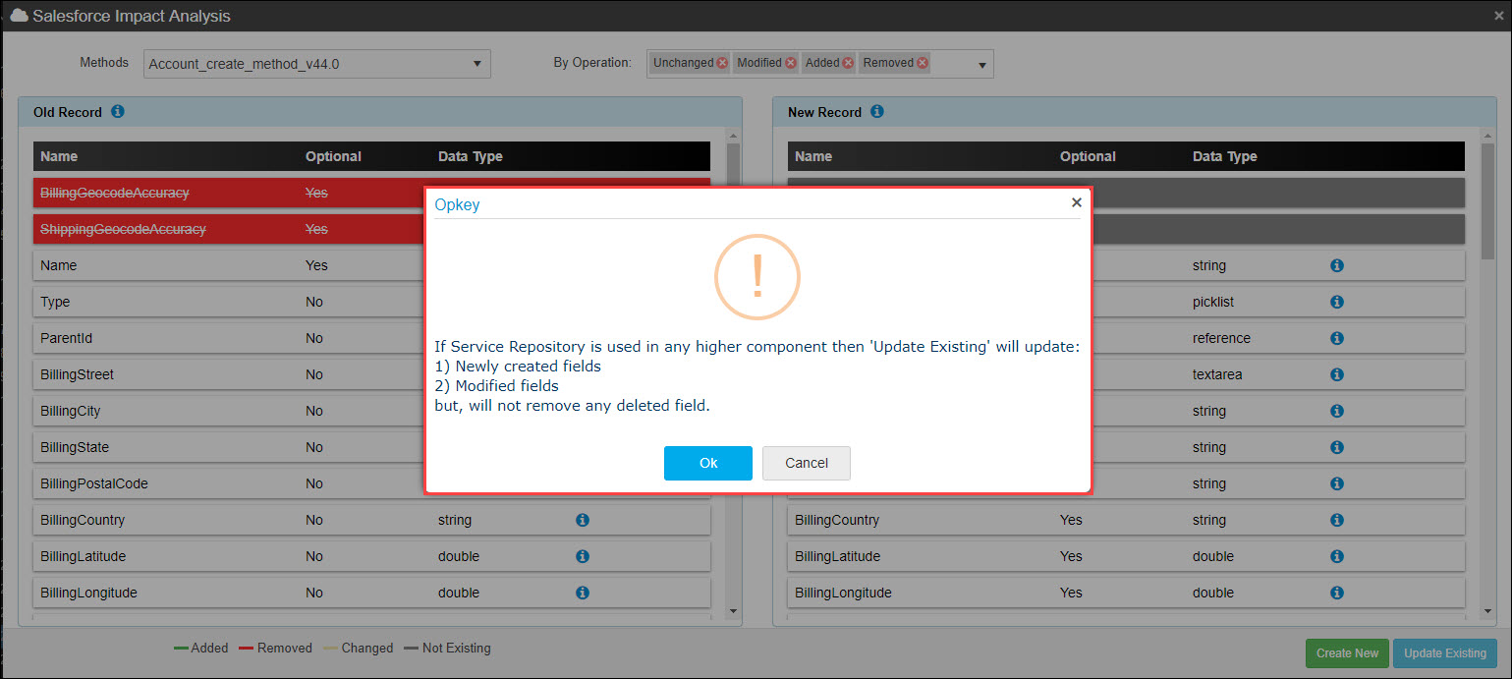
Task: Click the Opkey dialog title text
Action: point(457,204)
